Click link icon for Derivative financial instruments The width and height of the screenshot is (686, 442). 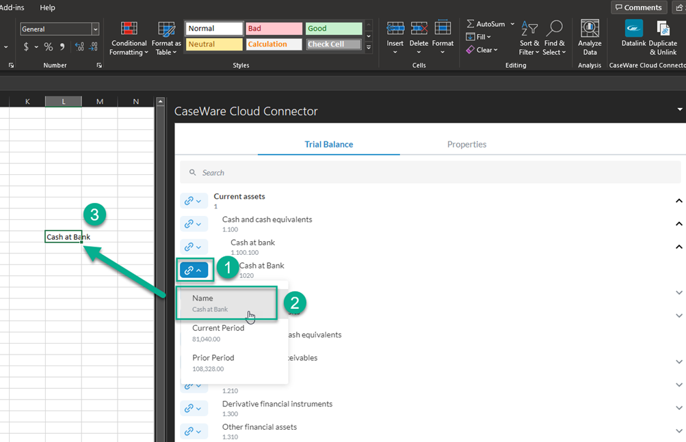point(194,409)
